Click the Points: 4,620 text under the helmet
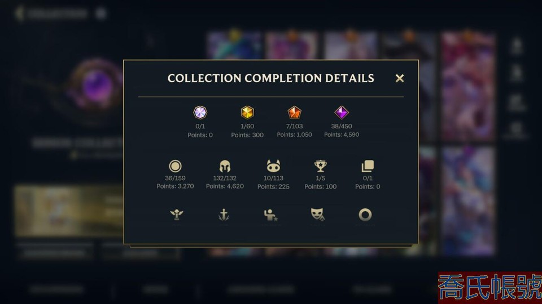Viewport: 542px width, 304px height. [x=225, y=186]
